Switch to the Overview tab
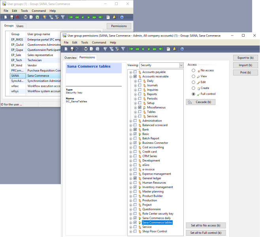 pos(70,58)
